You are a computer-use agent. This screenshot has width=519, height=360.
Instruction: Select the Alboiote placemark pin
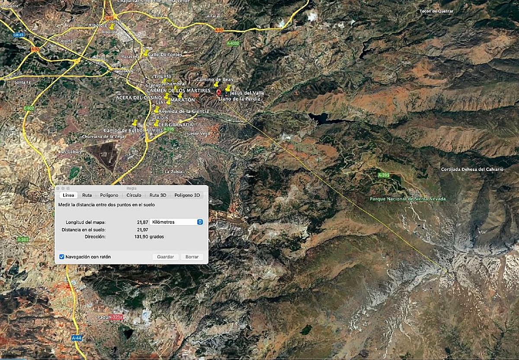coord(112,28)
